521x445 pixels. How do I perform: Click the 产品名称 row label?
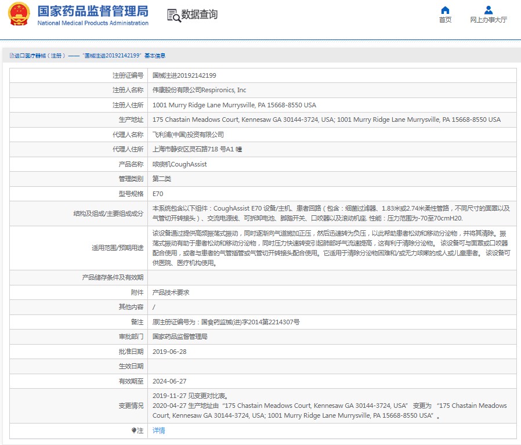coord(131,164)
